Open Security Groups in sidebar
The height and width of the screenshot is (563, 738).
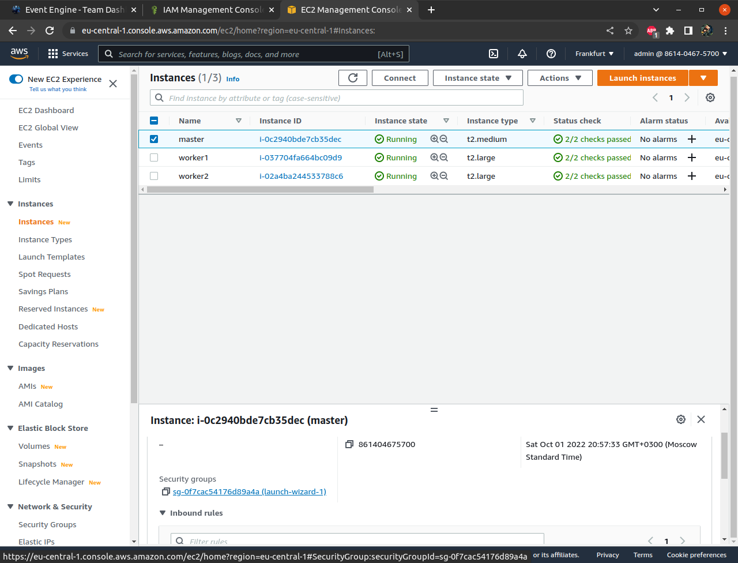pos(47,524)
